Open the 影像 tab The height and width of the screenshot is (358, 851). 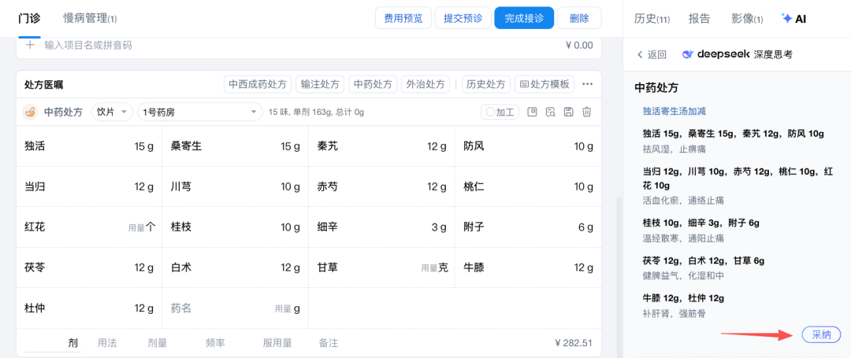point(747,18)
